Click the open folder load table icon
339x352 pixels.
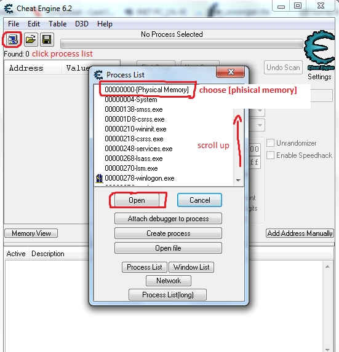click(31, 40)
